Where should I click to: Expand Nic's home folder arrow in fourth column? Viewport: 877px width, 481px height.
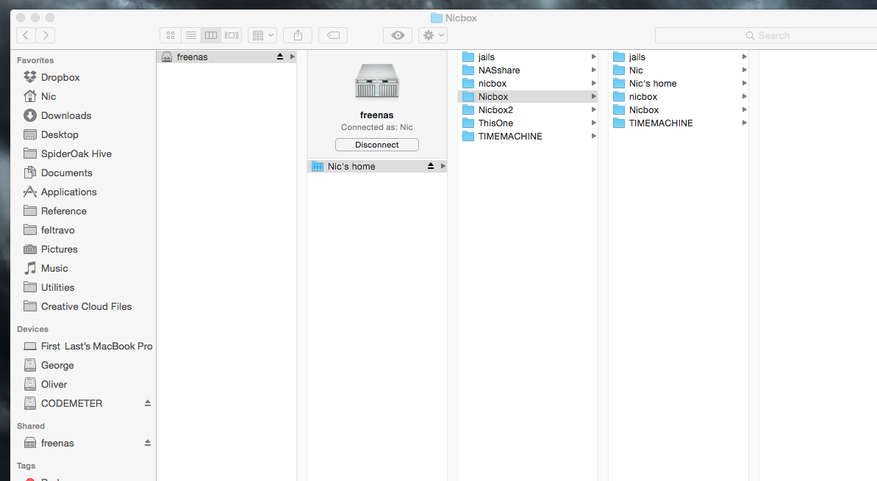[745, 83]
